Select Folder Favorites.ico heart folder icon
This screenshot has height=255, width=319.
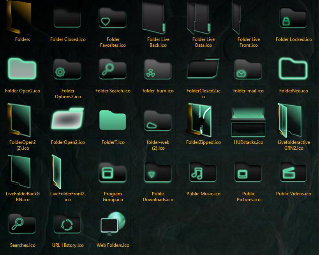pos(113,18)
